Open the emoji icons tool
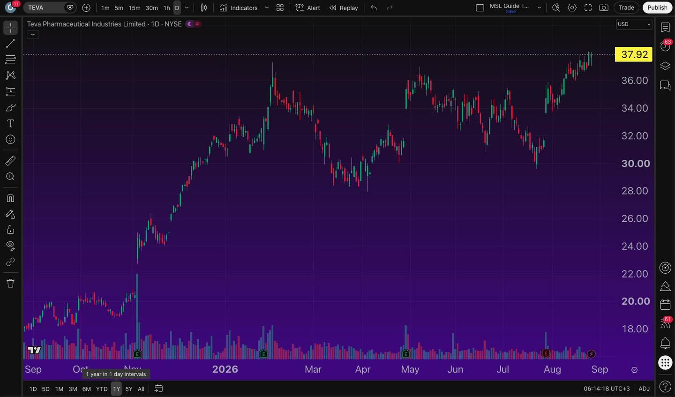This screenshot has height=397, width=675. 10,140
